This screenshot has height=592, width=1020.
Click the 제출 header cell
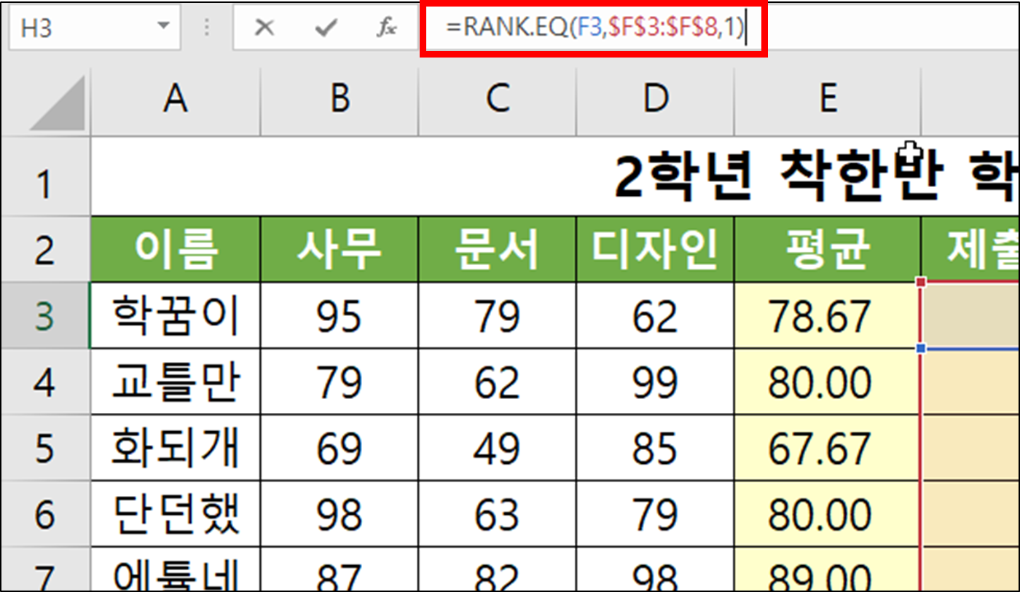pos(976,249)
